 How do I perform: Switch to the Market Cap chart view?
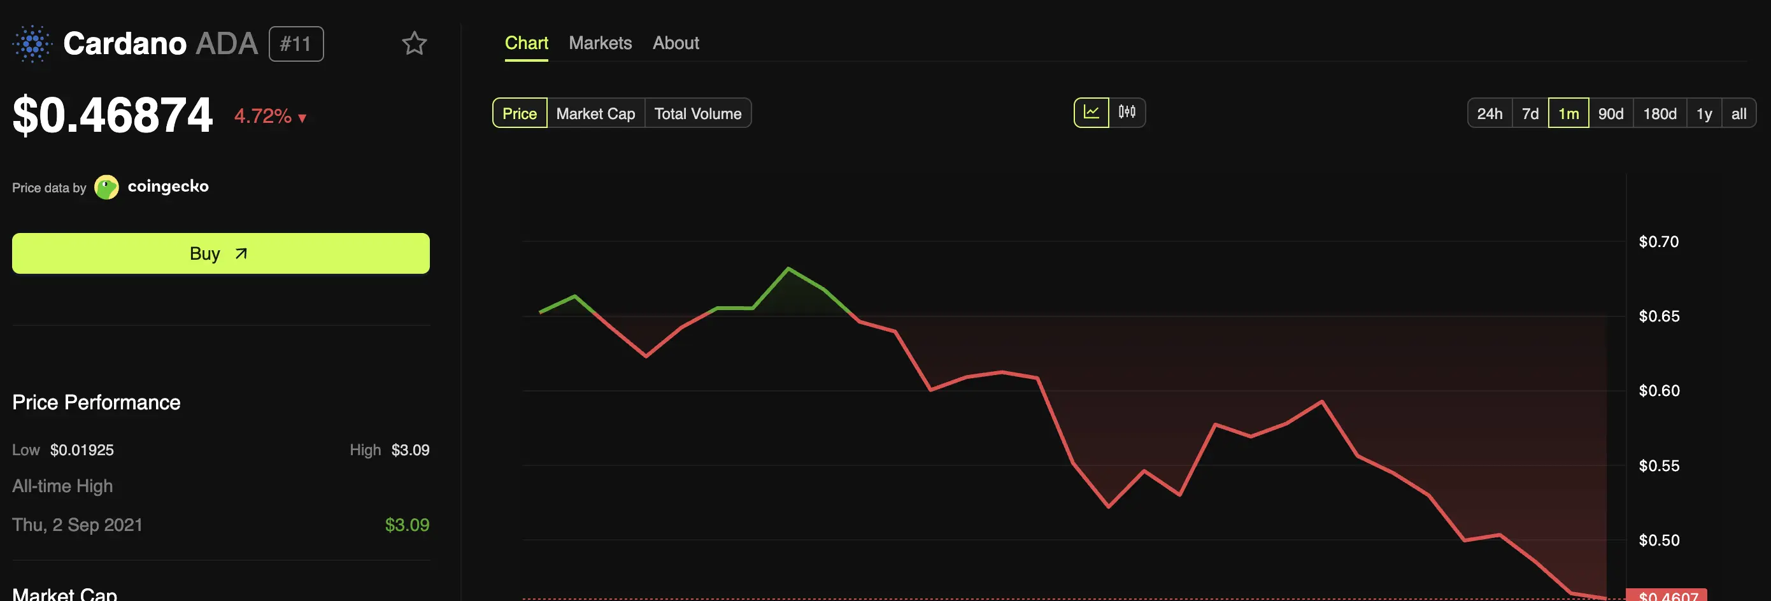point(595,113)
